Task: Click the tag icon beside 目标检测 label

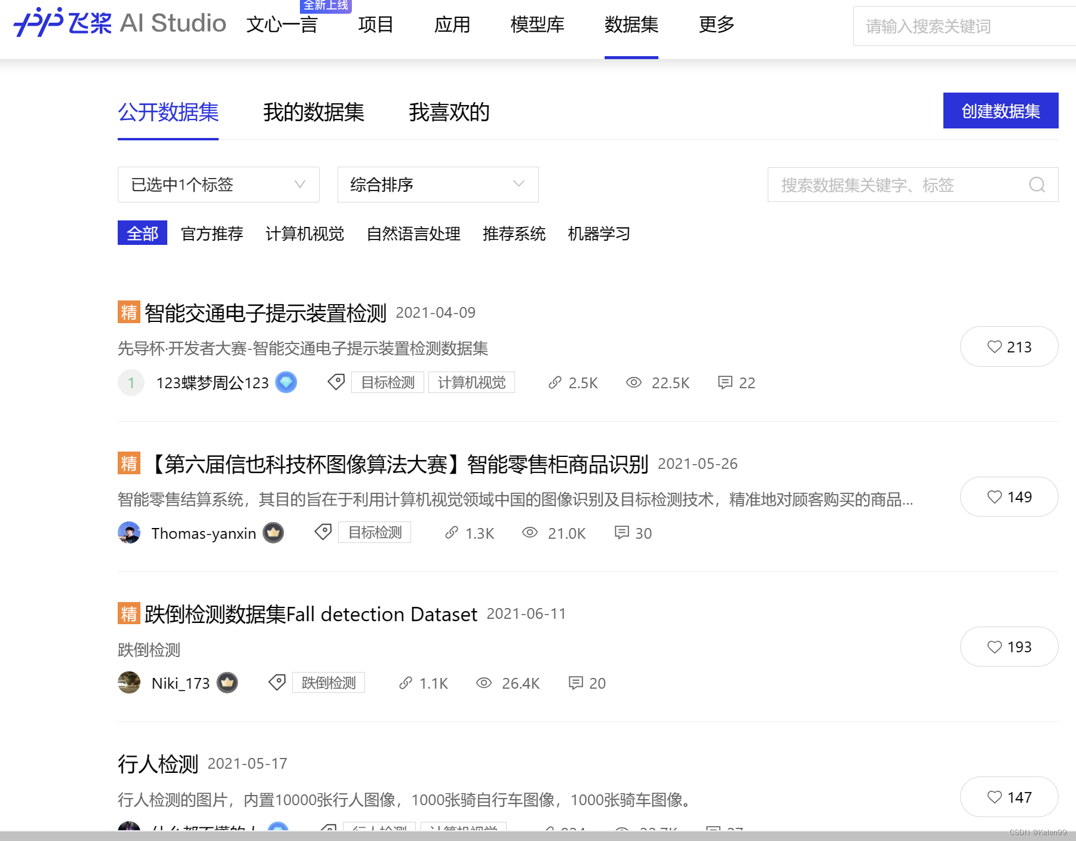Action: coord(336,382)
